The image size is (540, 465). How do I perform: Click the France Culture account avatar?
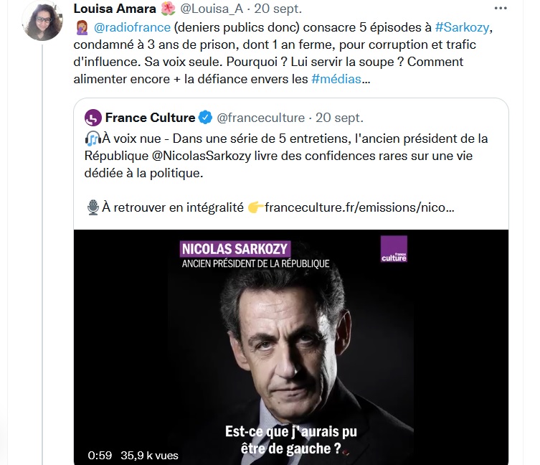(93, 117)
